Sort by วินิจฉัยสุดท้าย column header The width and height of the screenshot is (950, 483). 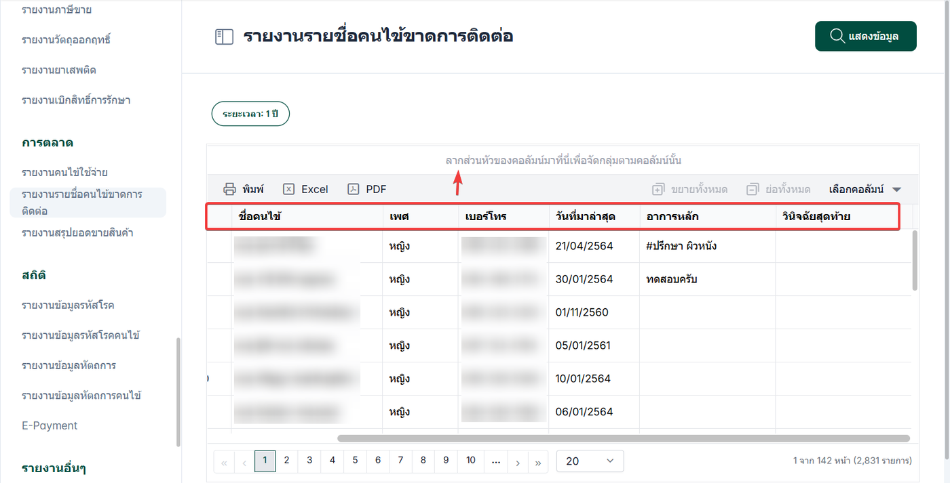pyautogui.click(x=843, y=217)
